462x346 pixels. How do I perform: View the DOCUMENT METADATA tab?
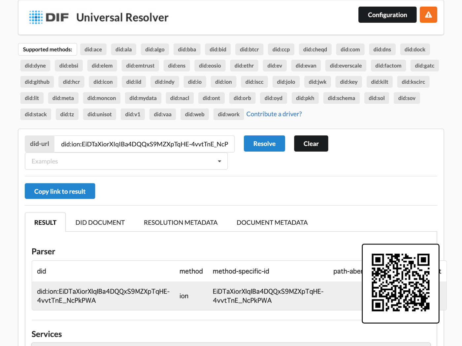(272, 222)
